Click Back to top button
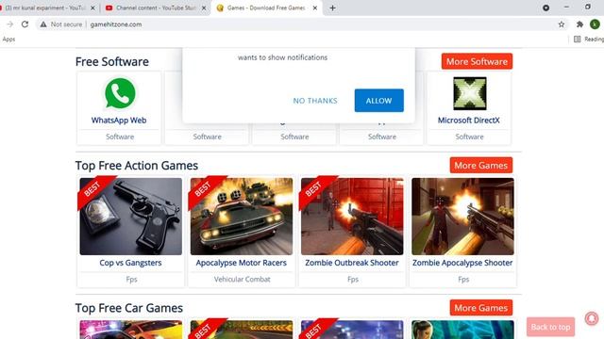 coord(550,327)
